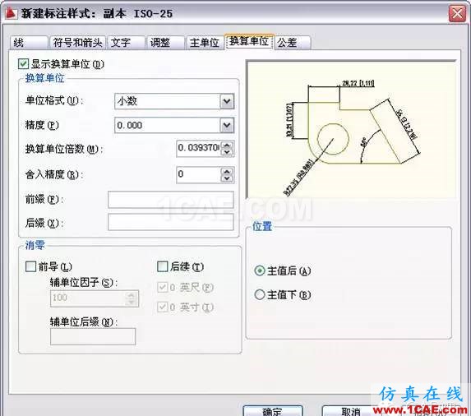Click the 舍入精度 value field
The image size is (471, 416).
tap(199, 174)
